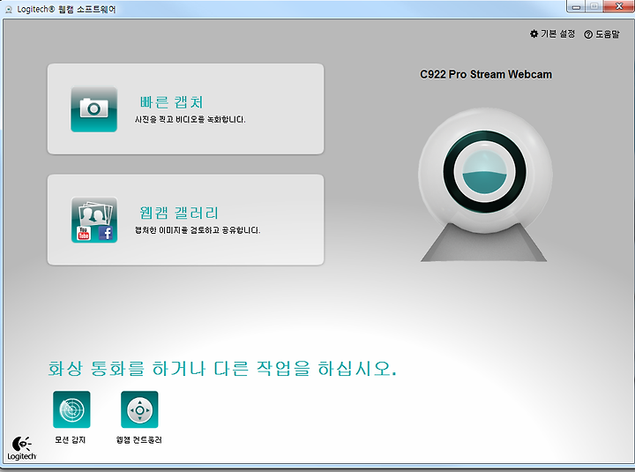The width and height of the screenshot is (635, 472).
Task: Launch the 웹캠 컨트롤러 icon
Action: click(x=139, y=409)
